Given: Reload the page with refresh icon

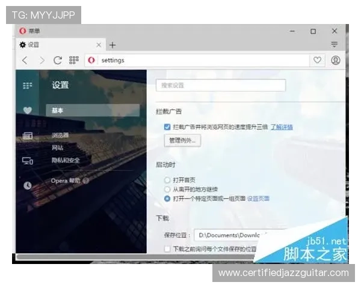Looking at the screenshot, I should 58,61.
